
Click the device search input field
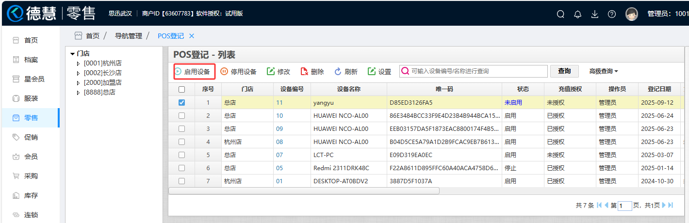pos(478,71)
